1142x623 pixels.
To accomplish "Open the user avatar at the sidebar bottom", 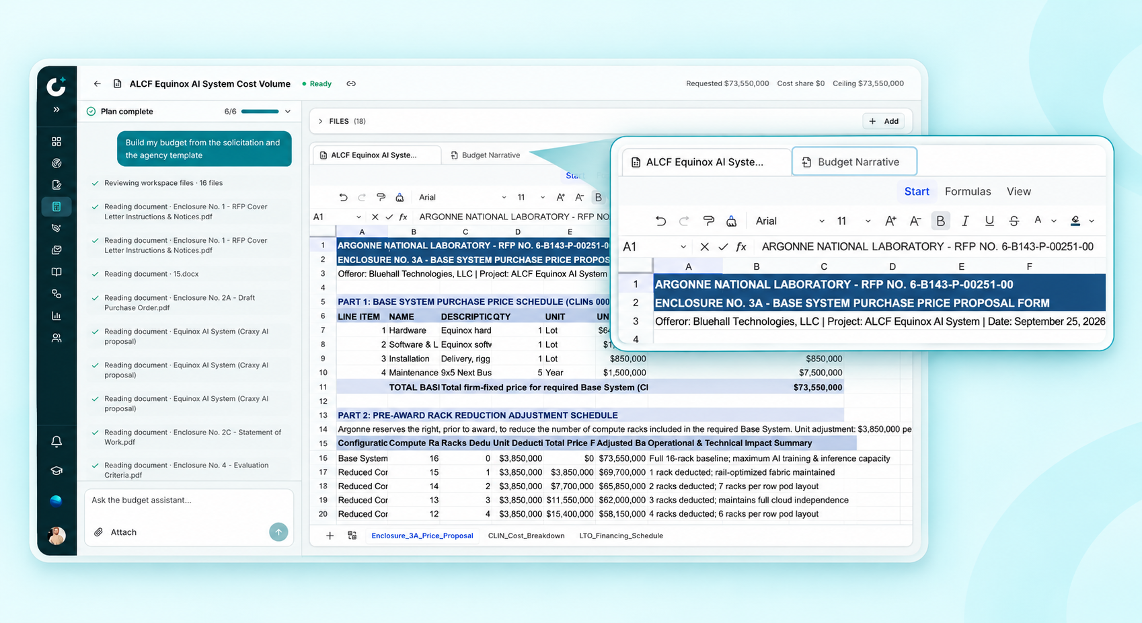I will point(56,536).
